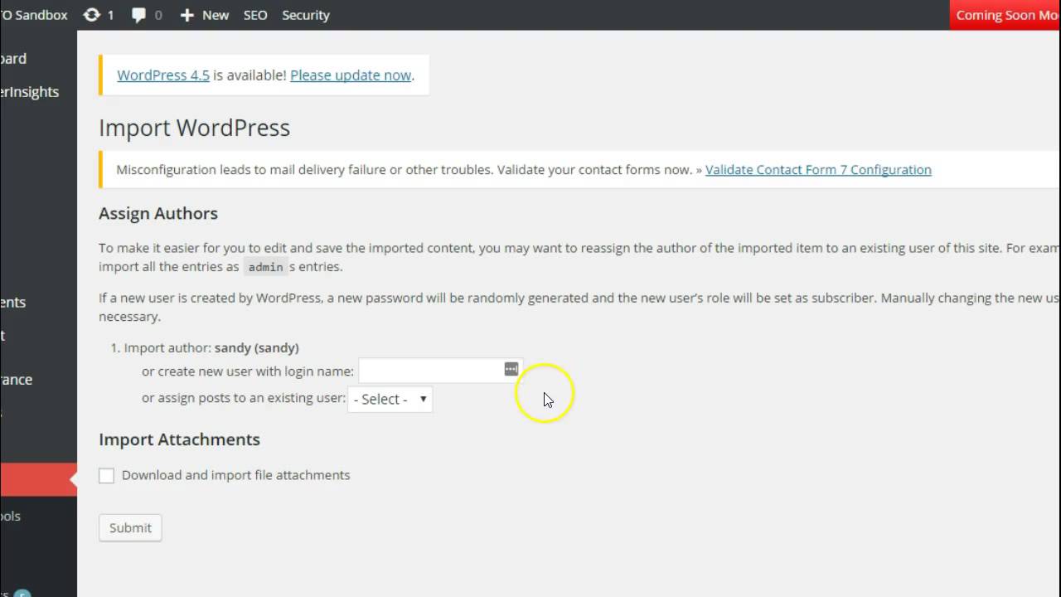Click the Assign Authors heading

pyautogui.click(x=158, y=213)
